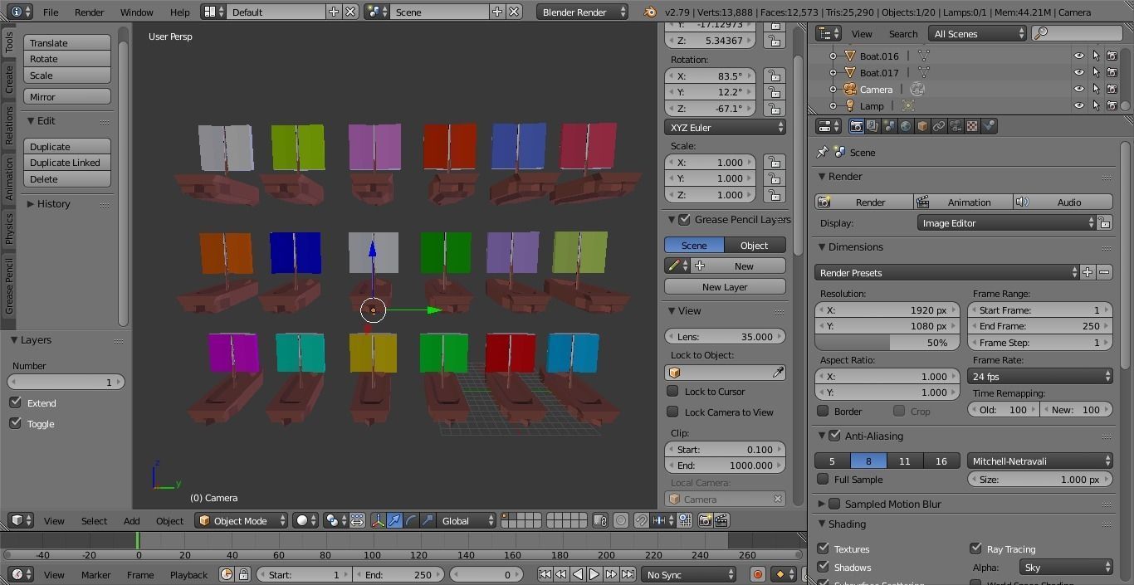
Task: Open the XYZ Euler rotation mode dropdown
Action: point(725,128)
